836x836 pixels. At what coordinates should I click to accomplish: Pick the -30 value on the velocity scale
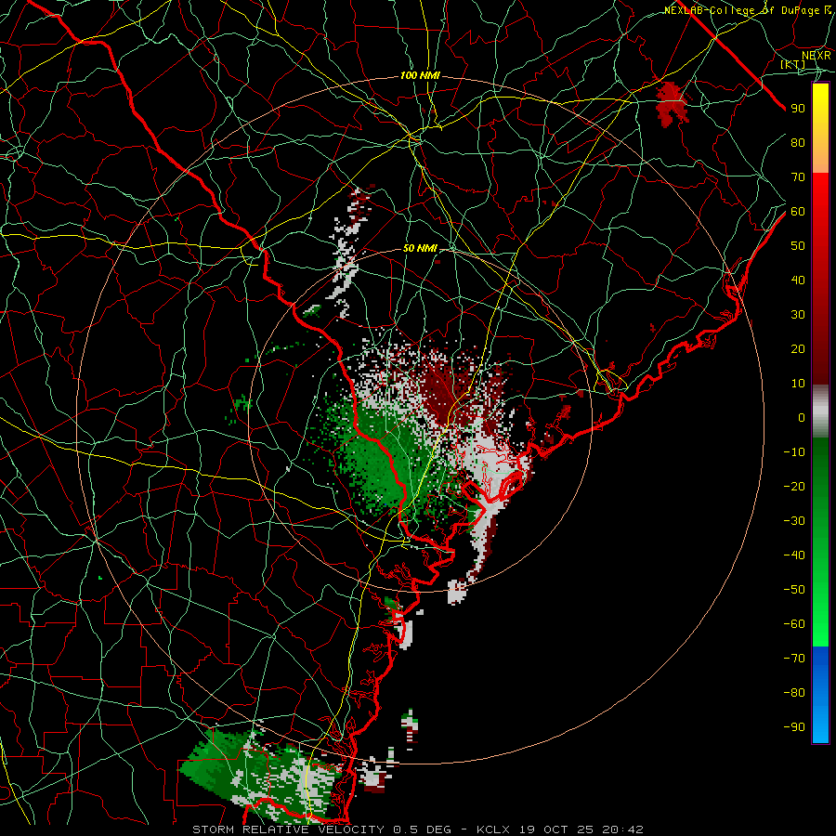click(x=794, y=521)
